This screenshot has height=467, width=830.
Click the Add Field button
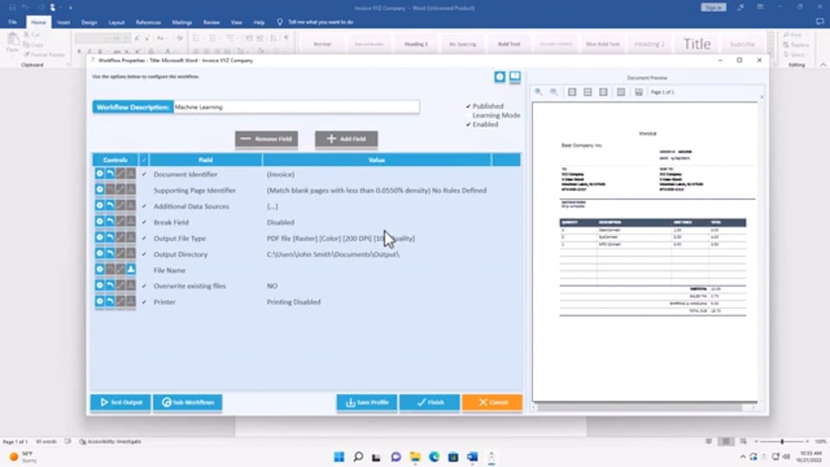point(346,138)
